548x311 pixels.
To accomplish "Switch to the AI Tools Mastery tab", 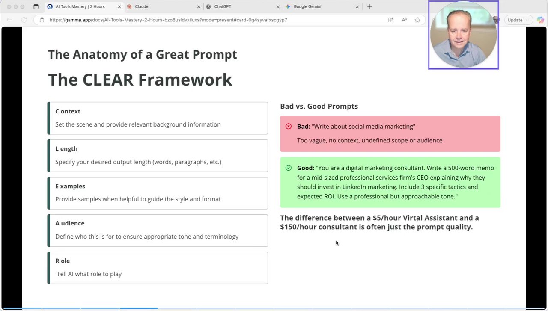I will pyautogui.click(x=80, y=6).
